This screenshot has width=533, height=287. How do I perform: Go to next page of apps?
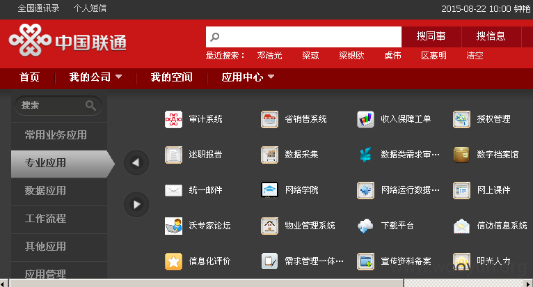136,205
